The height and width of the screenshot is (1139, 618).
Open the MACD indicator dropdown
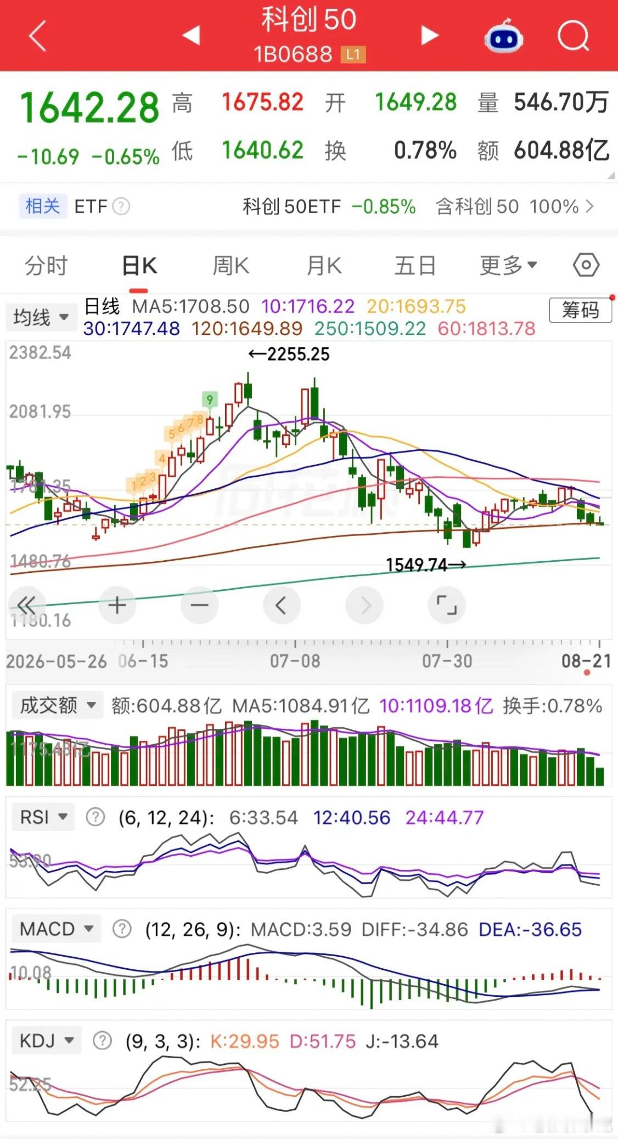pyautogui.click(x=56, y=929)
